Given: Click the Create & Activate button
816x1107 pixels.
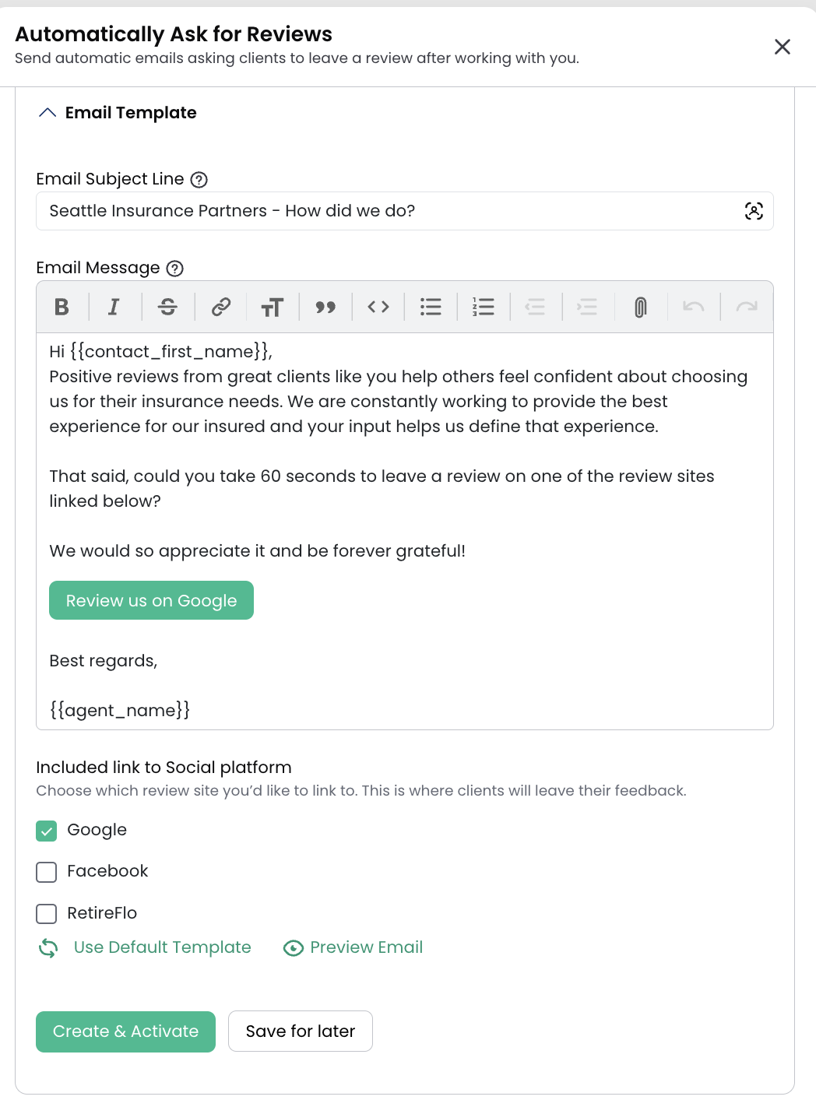Looking at the screenshot, I should pos(125,1031).
